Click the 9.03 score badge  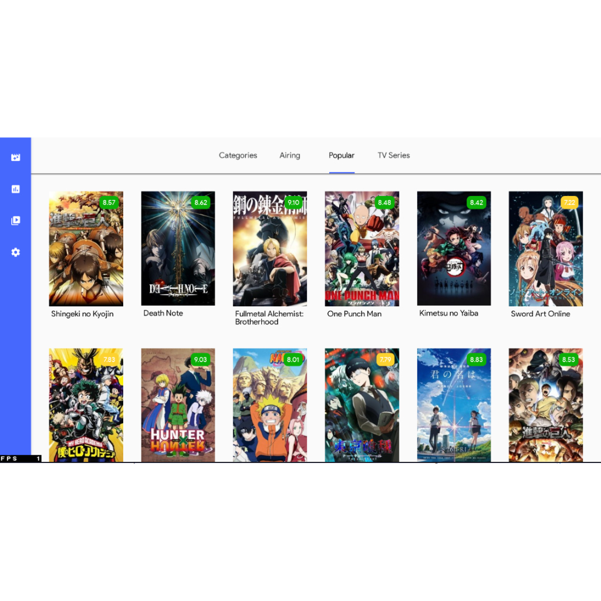click(201, 360)
